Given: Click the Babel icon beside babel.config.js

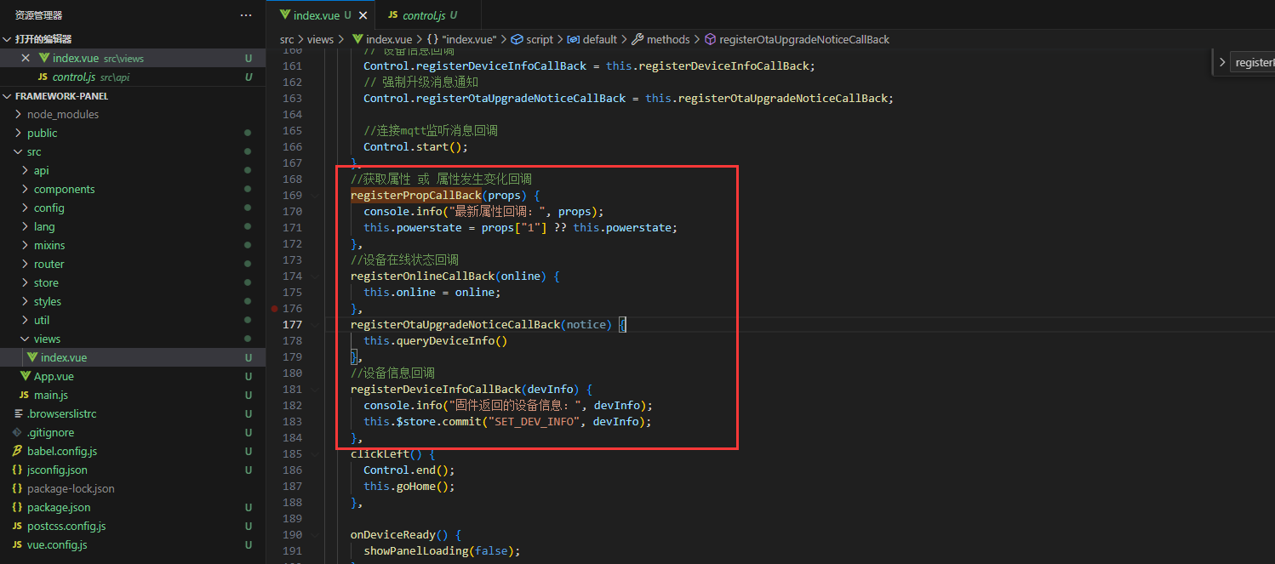Looking at the screenshot, I should point(17,451).
